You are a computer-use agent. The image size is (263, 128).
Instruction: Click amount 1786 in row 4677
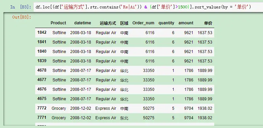coord(189,80)
